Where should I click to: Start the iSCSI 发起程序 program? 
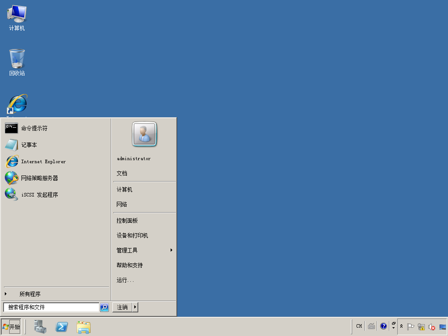(x=56, y=195)
